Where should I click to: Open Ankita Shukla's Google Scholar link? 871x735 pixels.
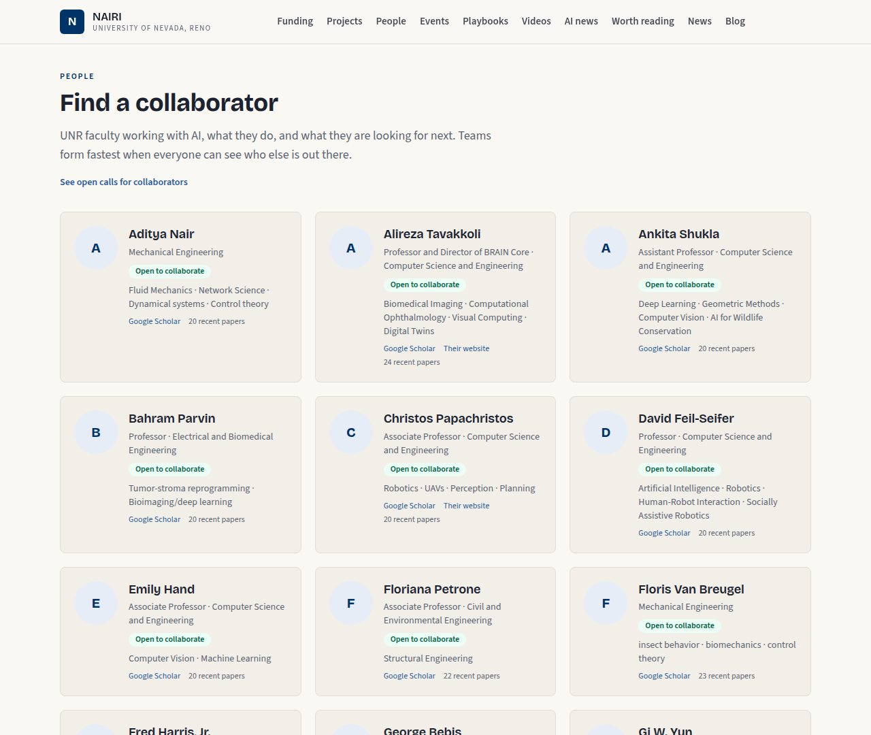point(664,348)
